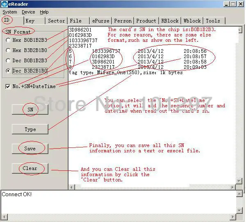
Task: Switch to the File tab
Action: [x=78, y=21]
